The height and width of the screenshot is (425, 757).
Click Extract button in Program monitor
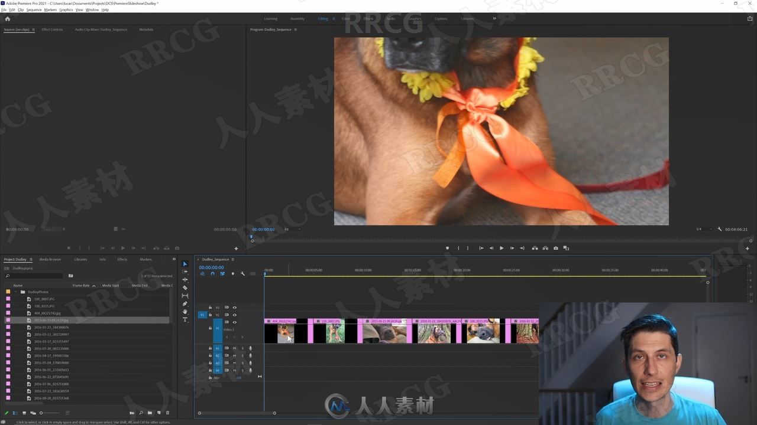(545, 248)
